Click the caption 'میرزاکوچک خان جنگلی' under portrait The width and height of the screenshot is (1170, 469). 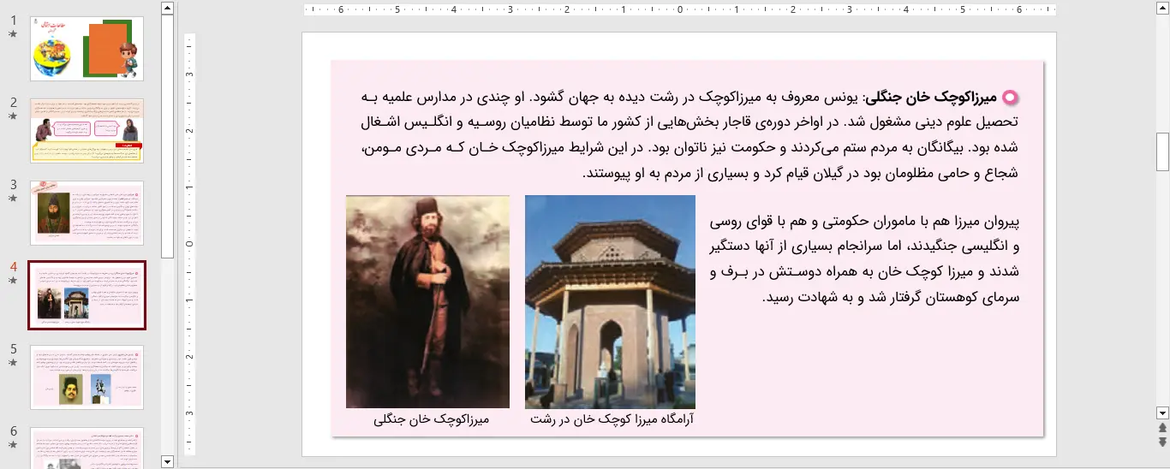[431, 419]
